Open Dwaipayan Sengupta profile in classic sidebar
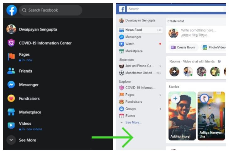This screenshot has width=229, height=153. click(137, 20)
